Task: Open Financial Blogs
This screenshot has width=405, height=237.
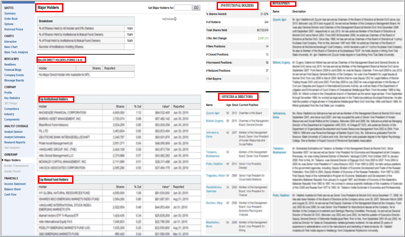Action: click(x=13, y=70)
